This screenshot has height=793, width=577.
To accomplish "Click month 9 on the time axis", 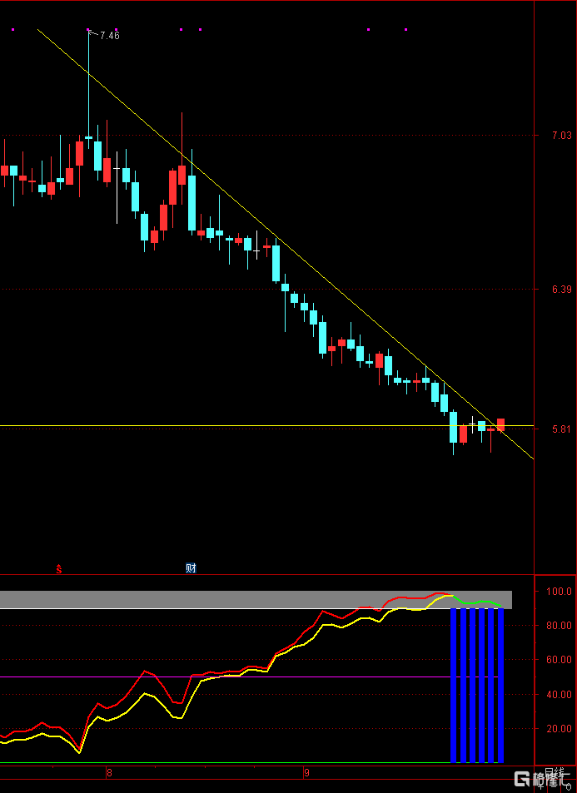I will point(306,773).
